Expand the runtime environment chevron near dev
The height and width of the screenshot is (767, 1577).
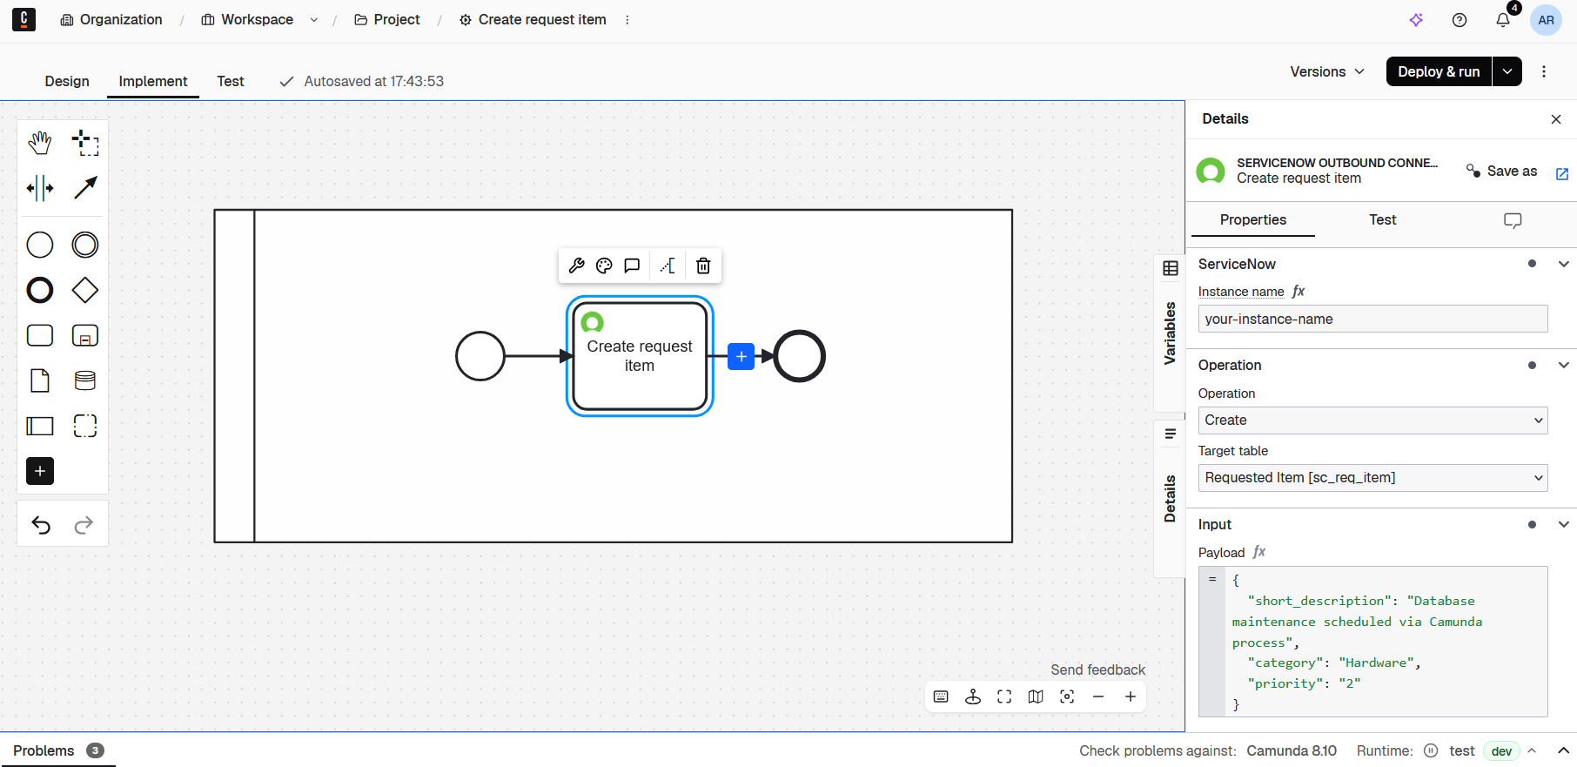1532,750
